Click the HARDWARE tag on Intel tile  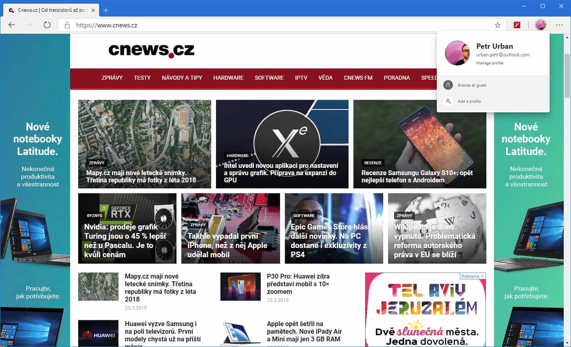pyautogui.click(x=238, y=155)
